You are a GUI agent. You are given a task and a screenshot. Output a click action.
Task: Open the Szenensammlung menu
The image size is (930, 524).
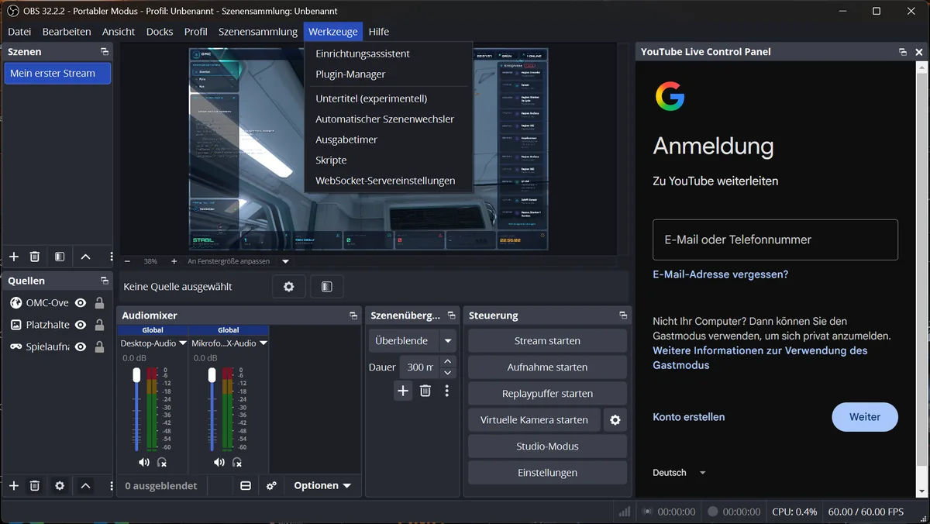pyautogui.click(x=258, y=32)
